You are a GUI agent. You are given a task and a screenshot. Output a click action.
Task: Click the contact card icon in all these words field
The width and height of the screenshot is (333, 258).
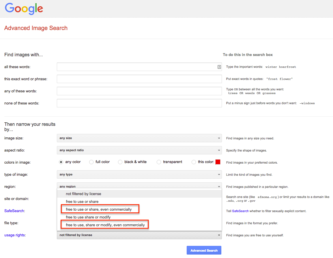219,67
